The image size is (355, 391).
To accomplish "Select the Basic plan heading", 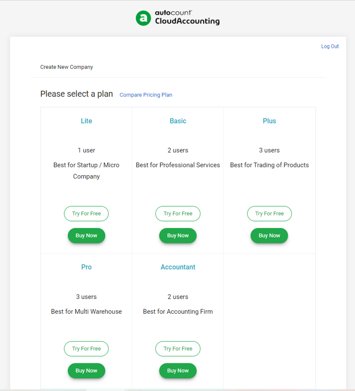I will [x=178, y=121].
